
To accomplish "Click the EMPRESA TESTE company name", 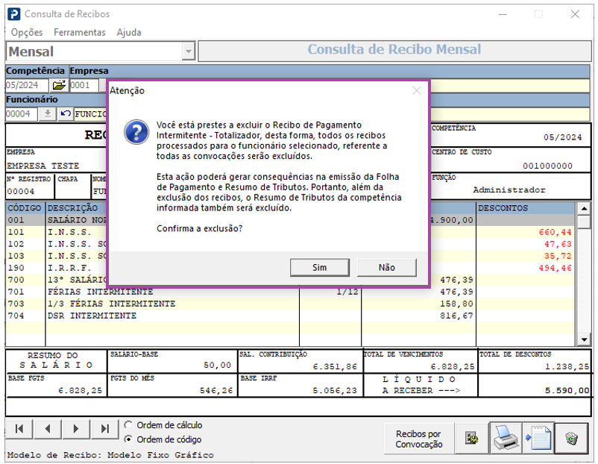I will click(x=43, y=166).
